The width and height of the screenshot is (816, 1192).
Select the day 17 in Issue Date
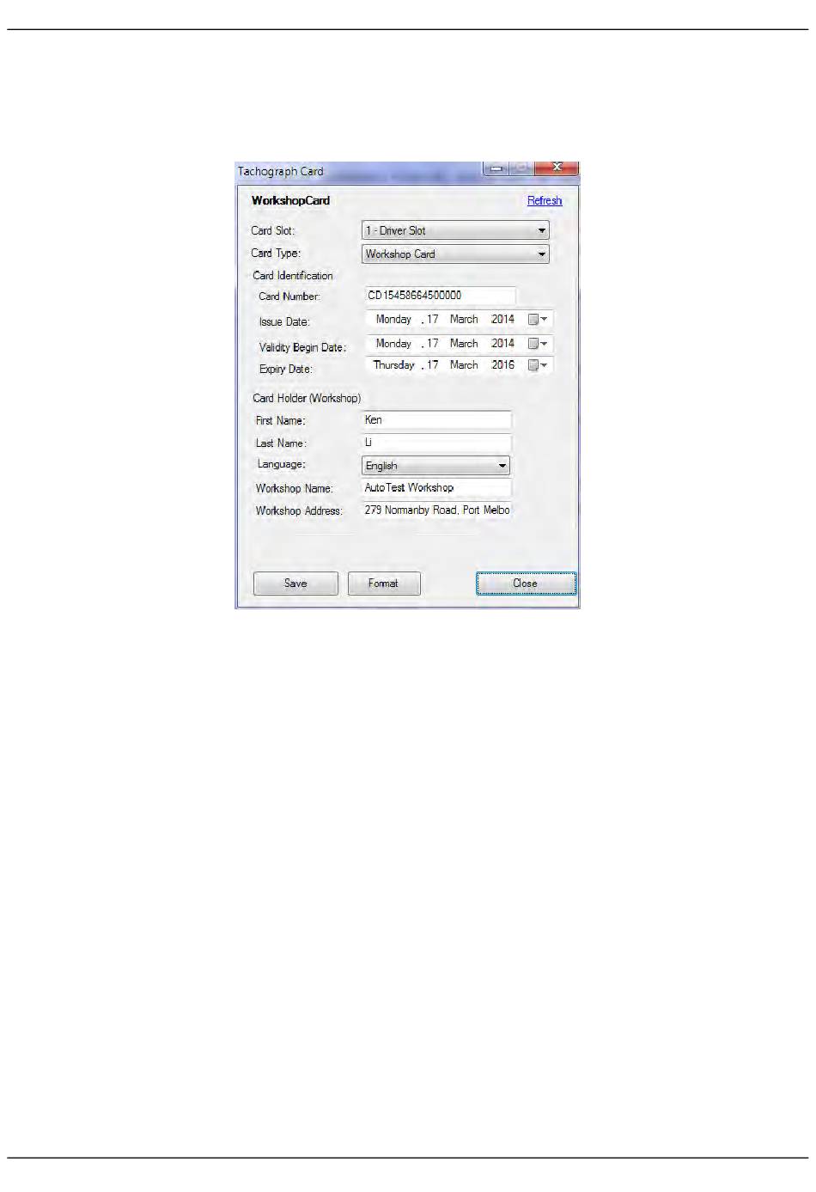[433, 320]
